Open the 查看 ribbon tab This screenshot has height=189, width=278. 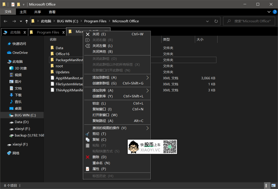(x=52, y=12)
